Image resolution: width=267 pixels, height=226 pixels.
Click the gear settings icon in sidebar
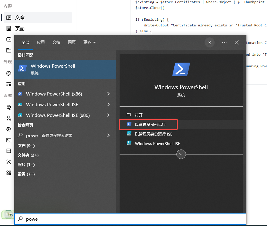(x=9, y=129)
